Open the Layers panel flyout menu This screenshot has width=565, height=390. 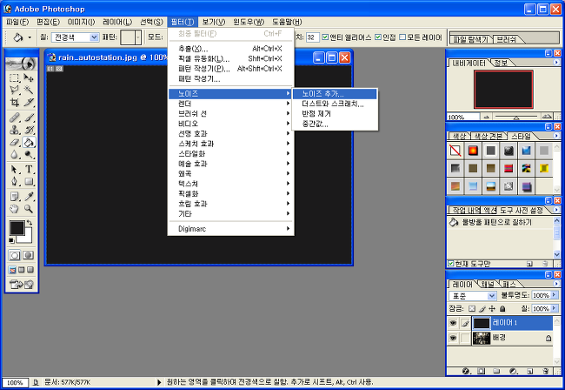tap(556, 285)
